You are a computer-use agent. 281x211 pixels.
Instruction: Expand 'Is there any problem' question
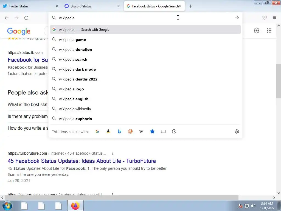[x=28, y=116]
